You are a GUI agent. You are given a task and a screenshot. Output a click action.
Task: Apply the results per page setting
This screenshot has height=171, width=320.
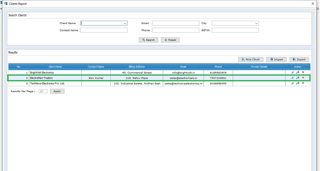[x=57, y=91]
